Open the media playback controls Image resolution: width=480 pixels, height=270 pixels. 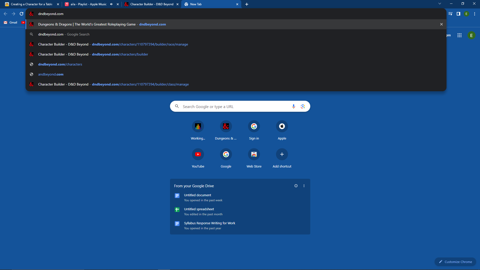450,14
